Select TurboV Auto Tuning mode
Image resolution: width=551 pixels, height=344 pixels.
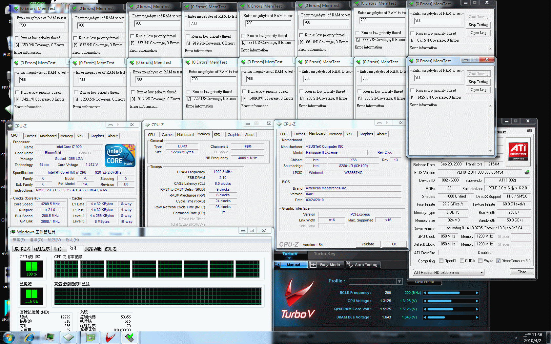pos(363,265)
